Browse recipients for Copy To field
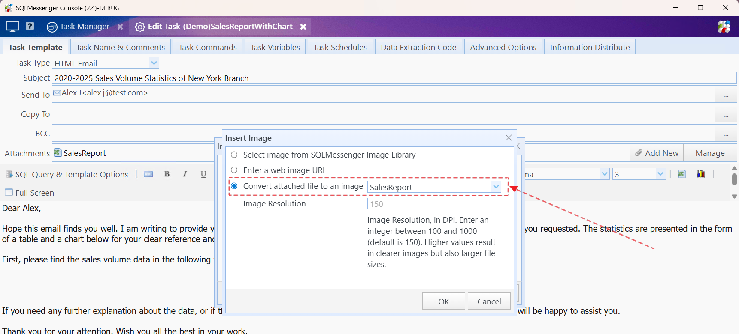Viewport: 739px width, 334px height. point(726,114)
